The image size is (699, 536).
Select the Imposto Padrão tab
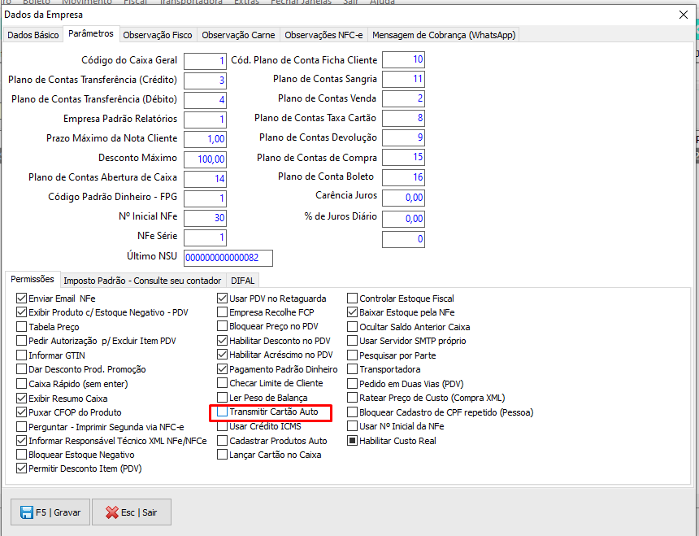(143, 281)
